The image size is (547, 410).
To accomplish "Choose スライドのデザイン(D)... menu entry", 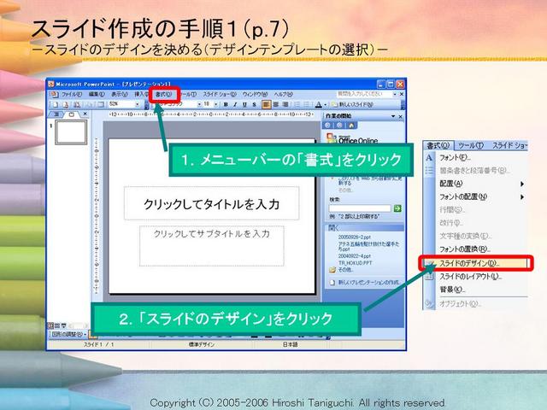I will click(469, 263).
